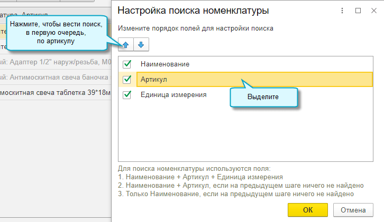Confirm with the yellow OK button
384x222 pixels.
(x=308, y=210)
